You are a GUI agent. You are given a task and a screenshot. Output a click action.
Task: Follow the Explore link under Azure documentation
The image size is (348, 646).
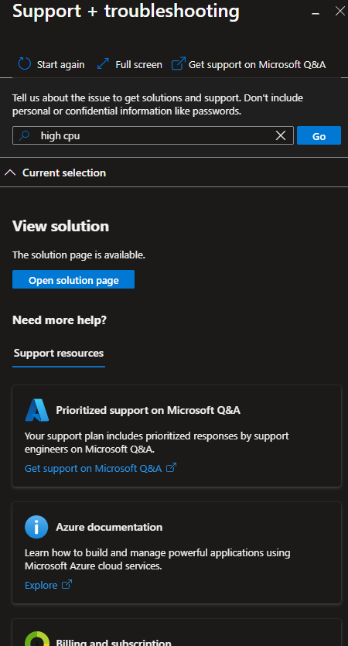click(x=41, y=585)
